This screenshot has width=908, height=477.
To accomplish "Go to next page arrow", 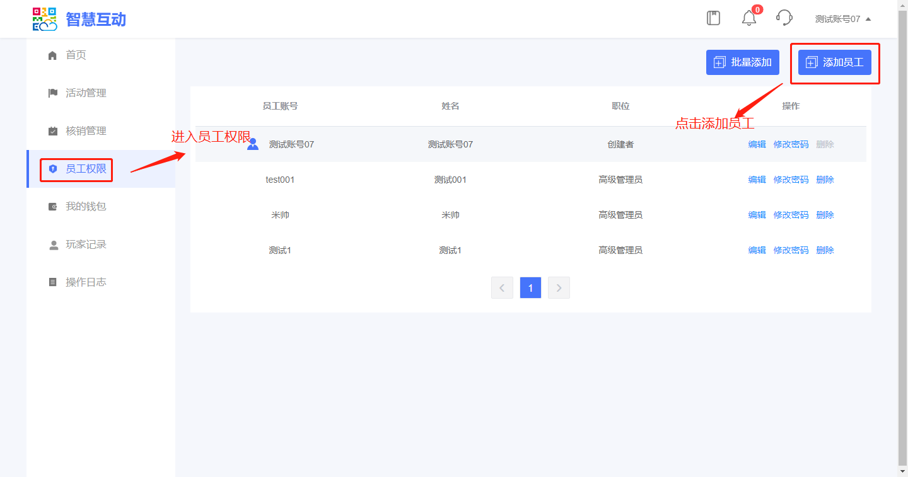I will (x=559, y=288).
